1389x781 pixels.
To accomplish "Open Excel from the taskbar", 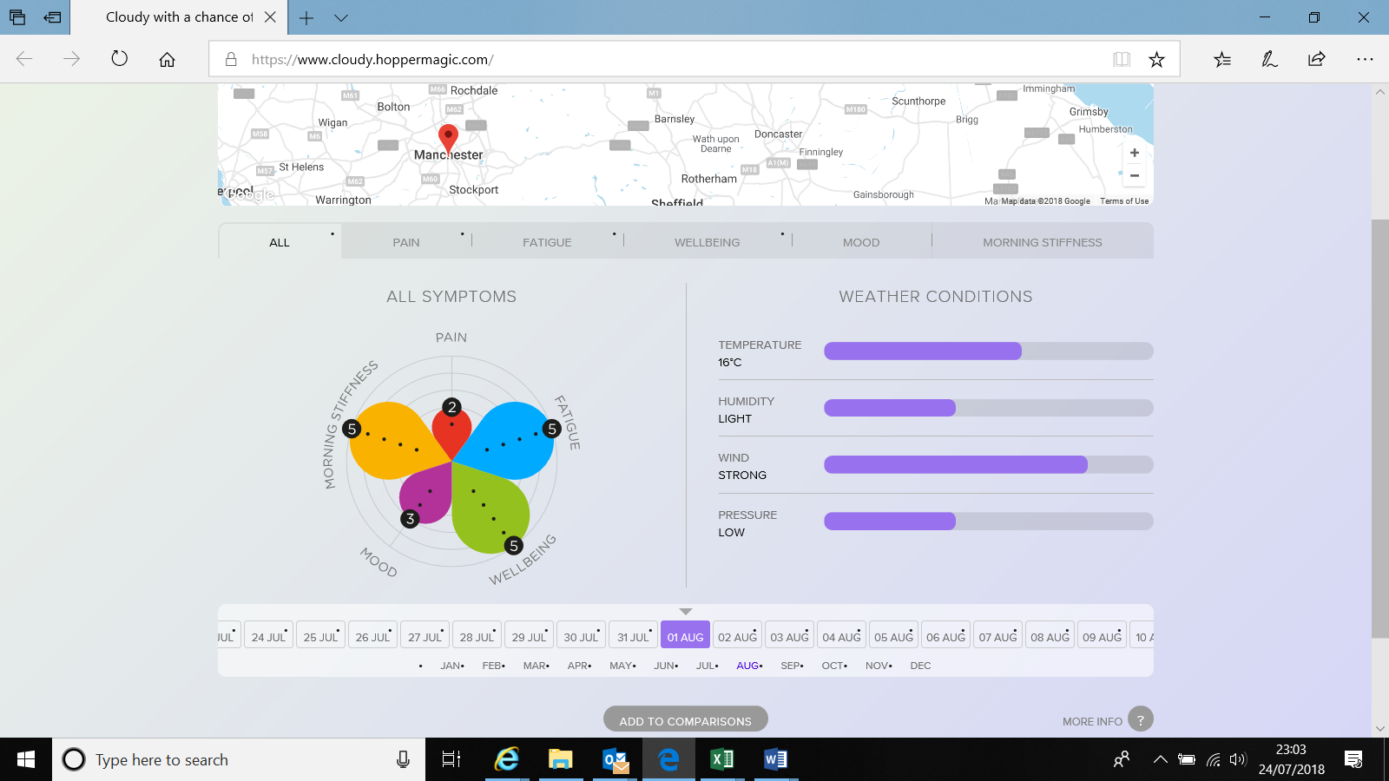I will pos(722,759).
